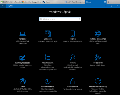Click 'Beszéd, régió, dátum' description
This screenshot has height=95, width=120.
[x=98, y=65]
